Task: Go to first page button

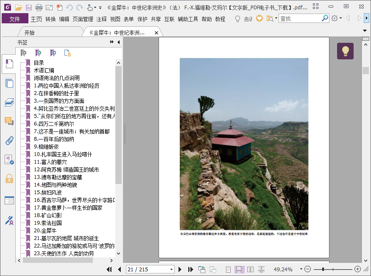Action: [x=109, y=269]
